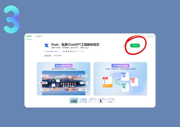The width and height of the screenshot is (180, 127).
Task: Open the Xtab新标签页 preview image
Action: point(64,79)
